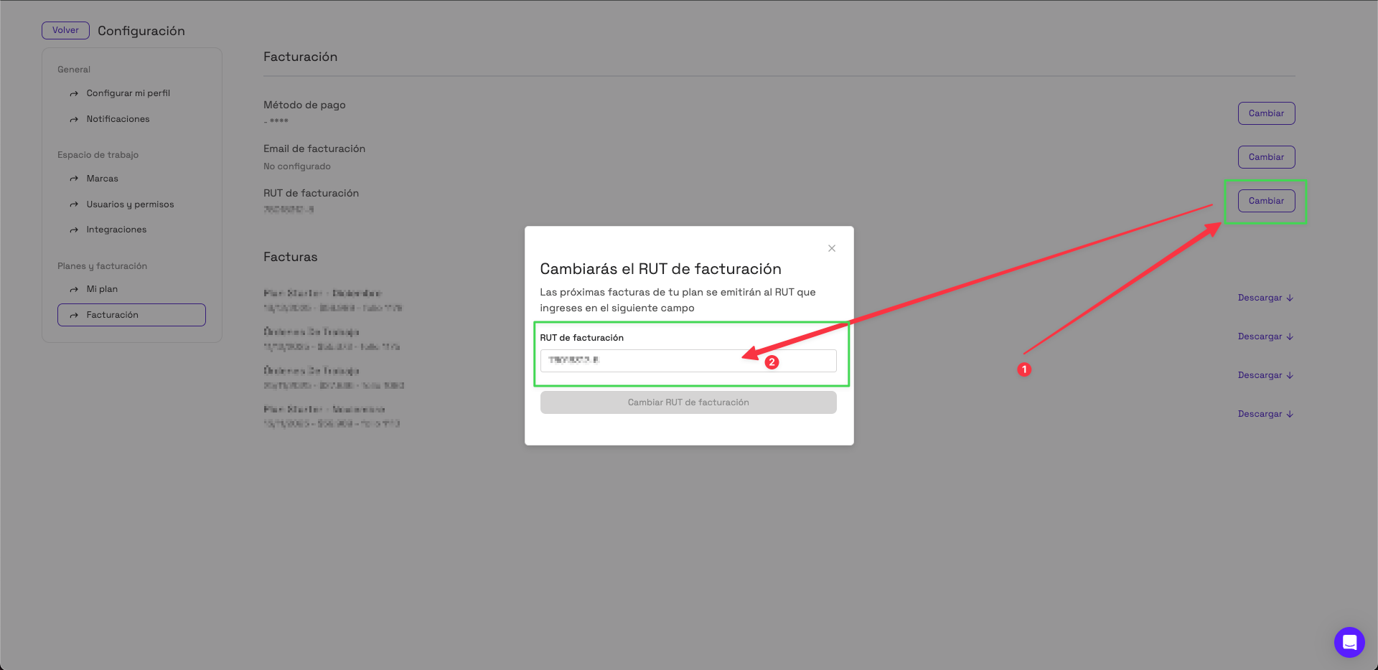The image size is (1378, 670).
Task: Click the 'No configurado' email status text
Action: coord(297,166)
